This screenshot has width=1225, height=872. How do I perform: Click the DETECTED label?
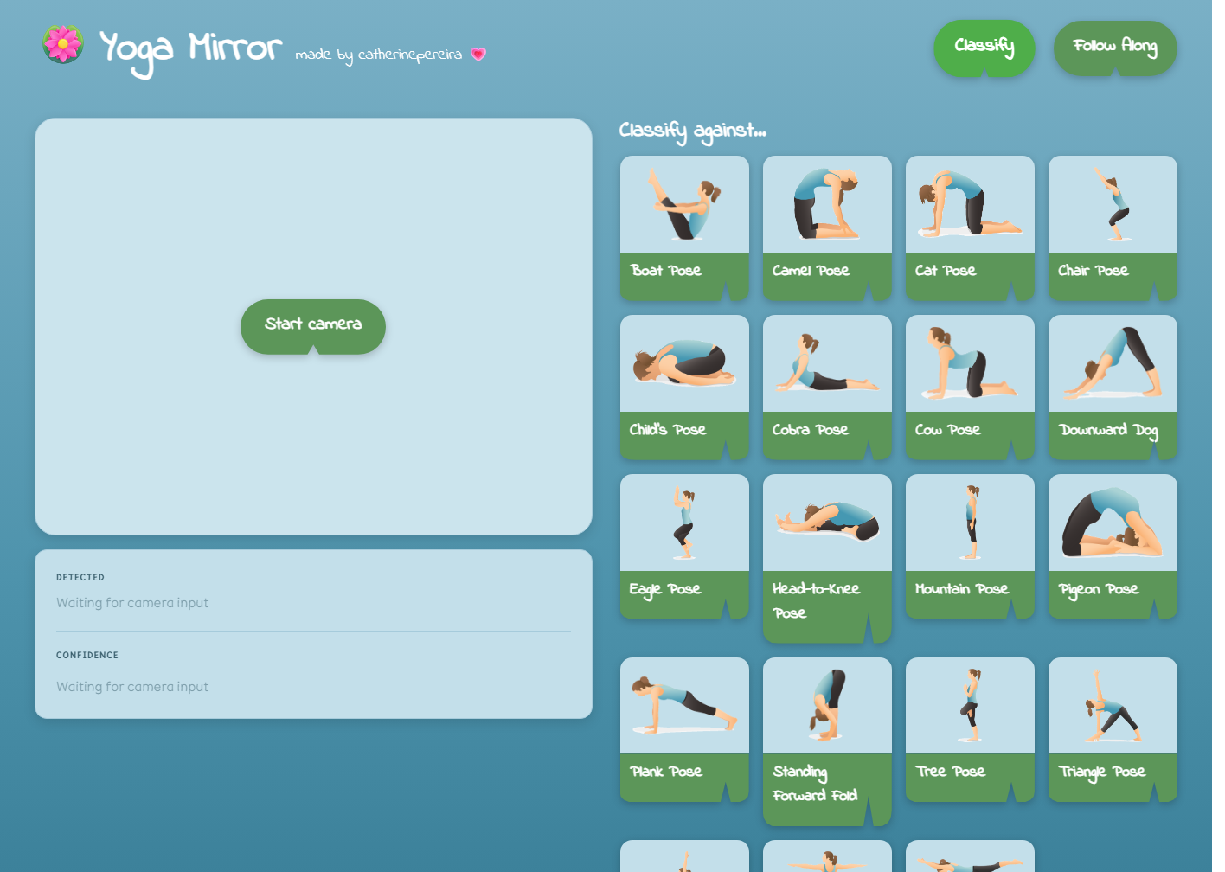(x=80, y=578)
